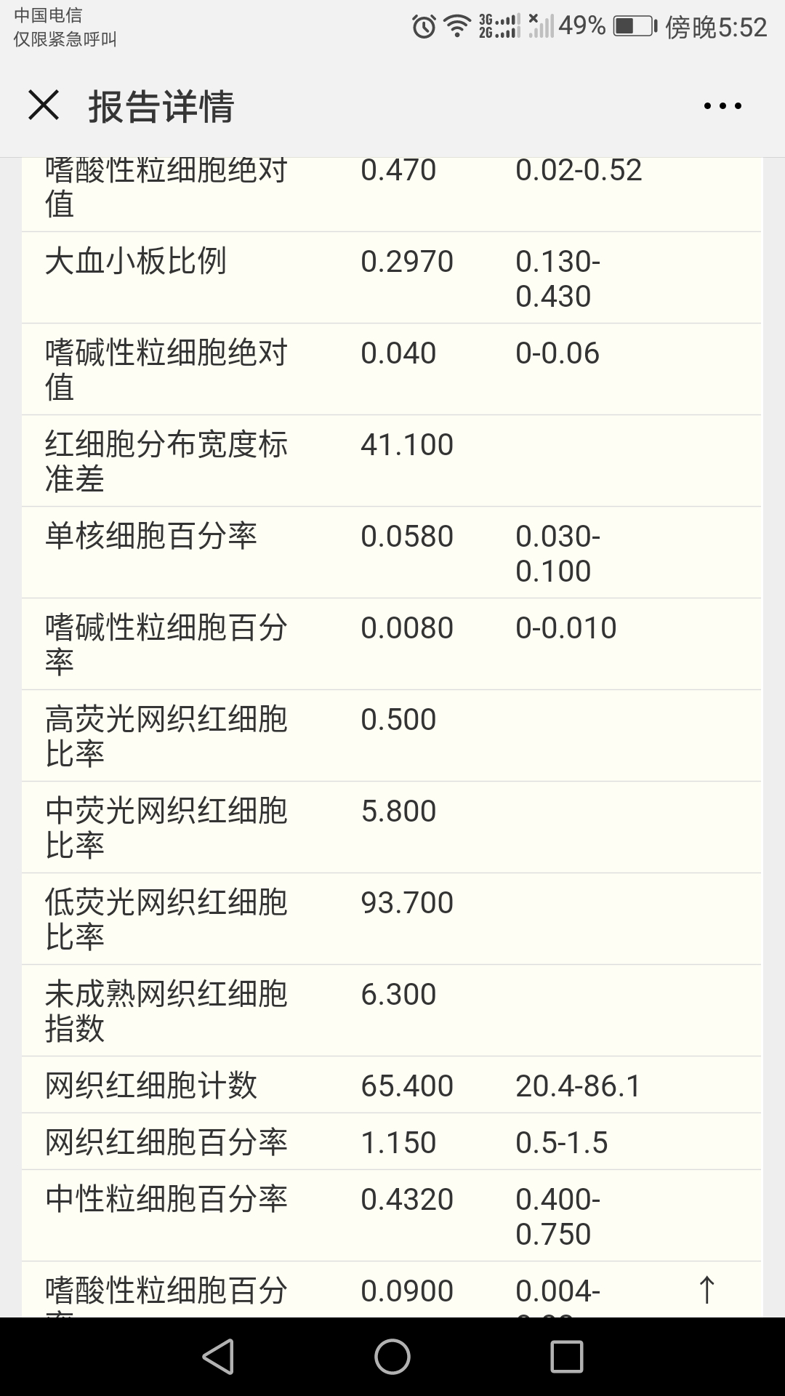Tap the 嗜碱性粒细胞绝对值 reference range 0-0.06
The height and width of the screenshot is (1396, 785).
[x=557, y=353]
